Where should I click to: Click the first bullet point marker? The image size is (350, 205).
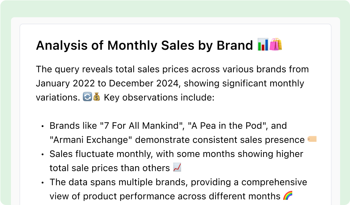coord(42,126)
